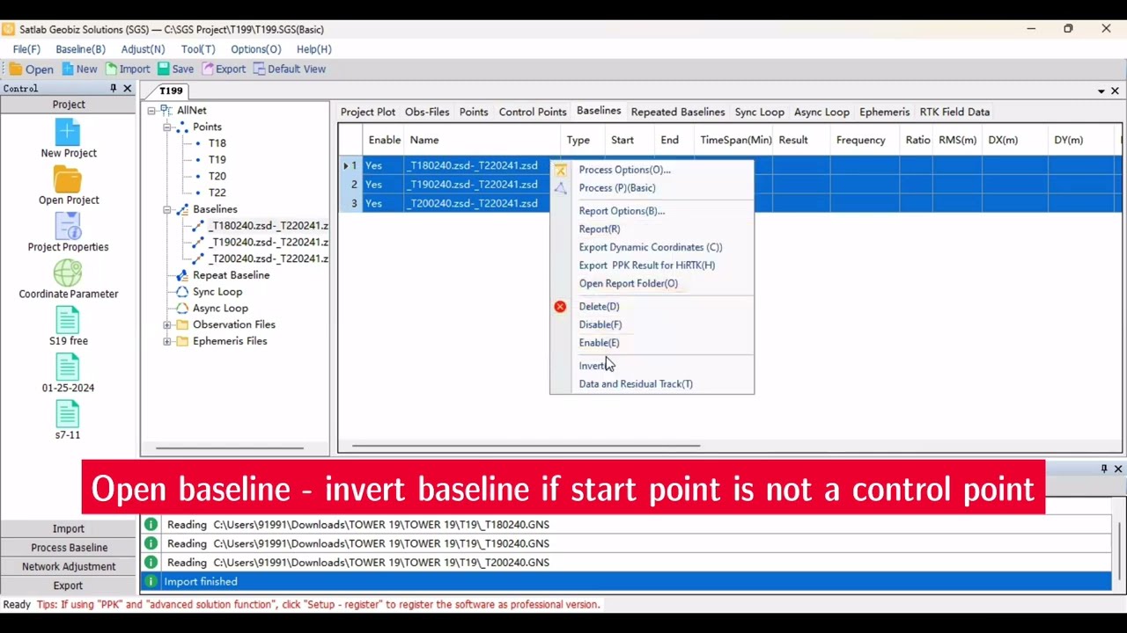Open the Help(H) menu
The height and width of the screenshot is (633, 1127).
(x=313, y=49)
